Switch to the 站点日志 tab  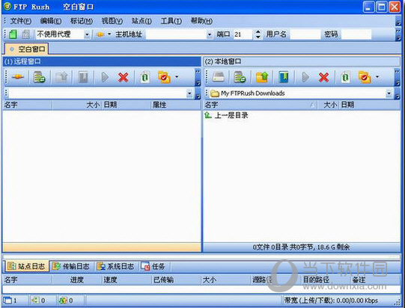27,266
